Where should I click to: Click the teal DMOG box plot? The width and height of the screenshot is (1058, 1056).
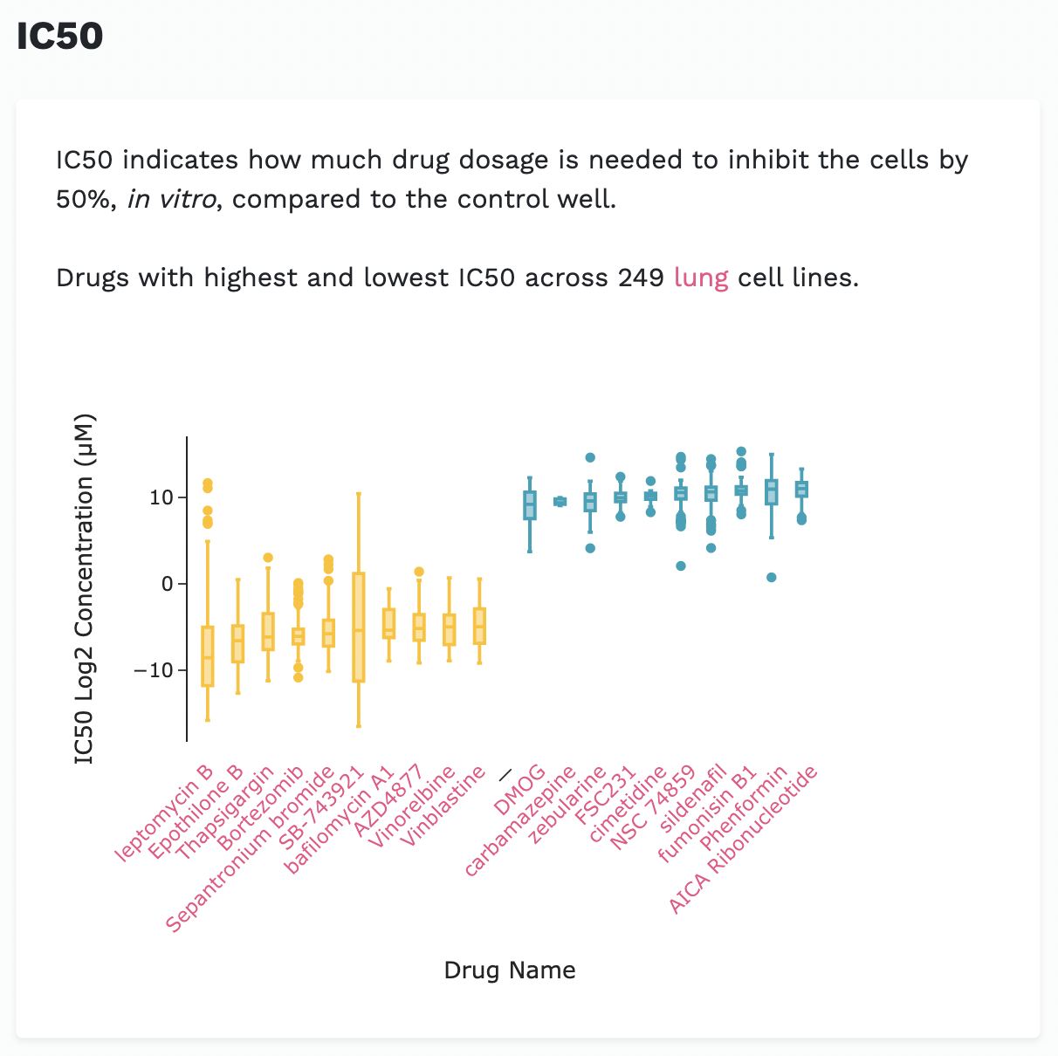530,505
